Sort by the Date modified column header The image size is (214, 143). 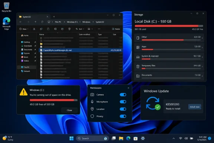click(x=84, y=35)
